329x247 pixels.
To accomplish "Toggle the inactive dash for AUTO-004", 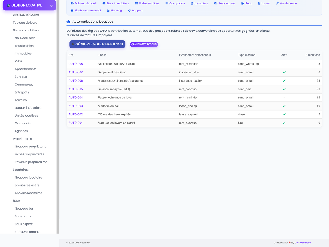I will tap(284, 97).
